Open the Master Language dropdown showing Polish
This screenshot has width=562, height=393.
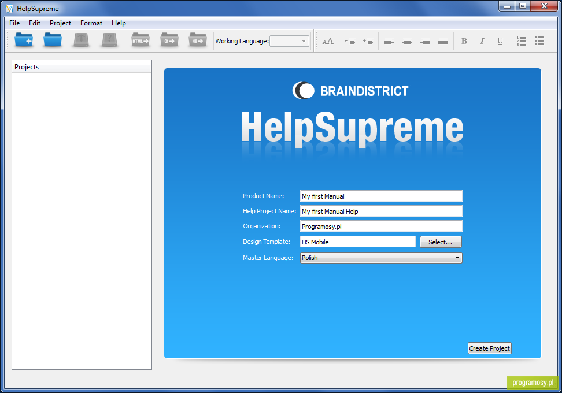pyautogui.click(x=381, y=258)
